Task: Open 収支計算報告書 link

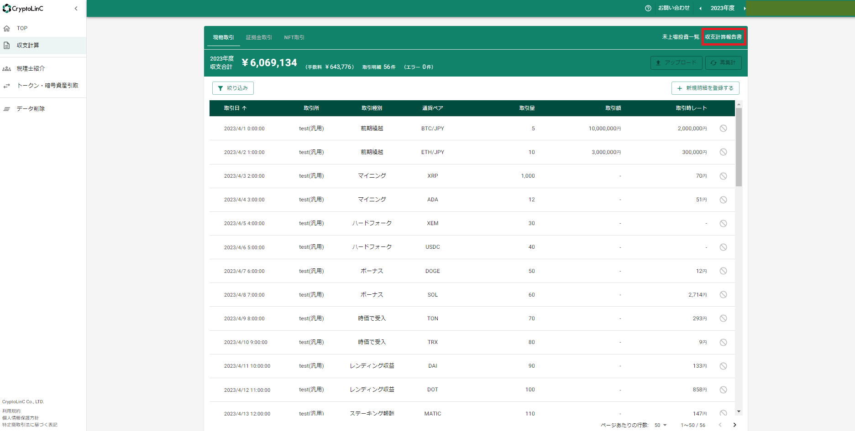Action: point(724,37)
